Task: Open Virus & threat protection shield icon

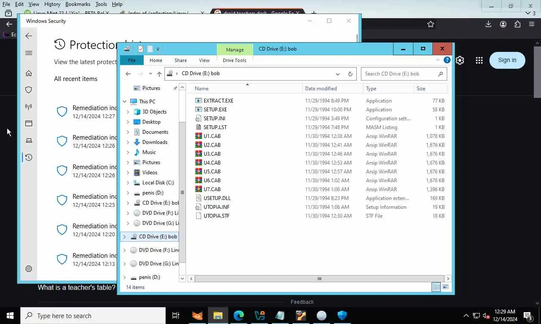Action: [29, 90]
